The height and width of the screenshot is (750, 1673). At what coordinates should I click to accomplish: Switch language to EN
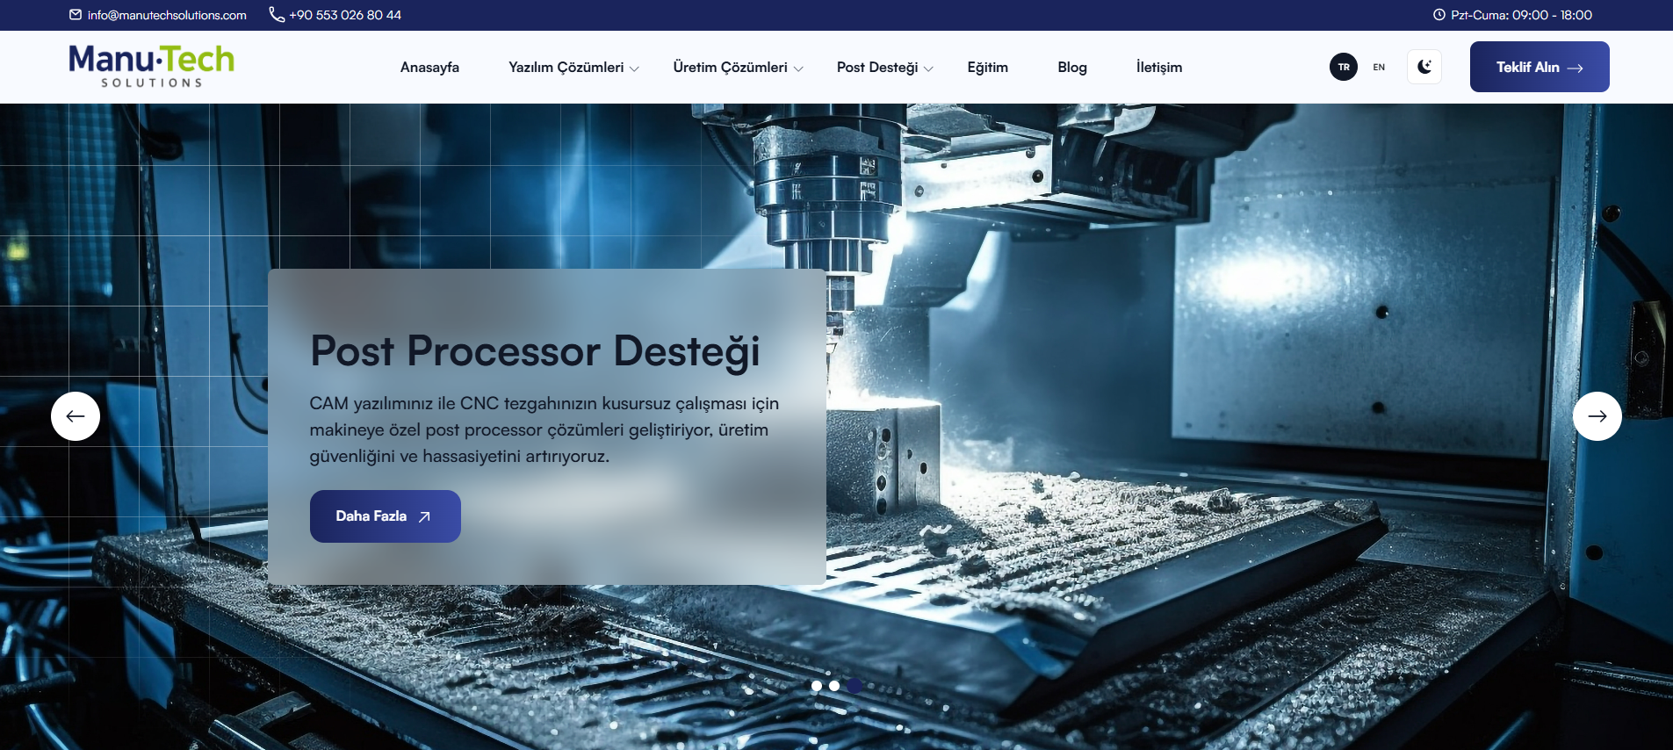coord(1379,67)
